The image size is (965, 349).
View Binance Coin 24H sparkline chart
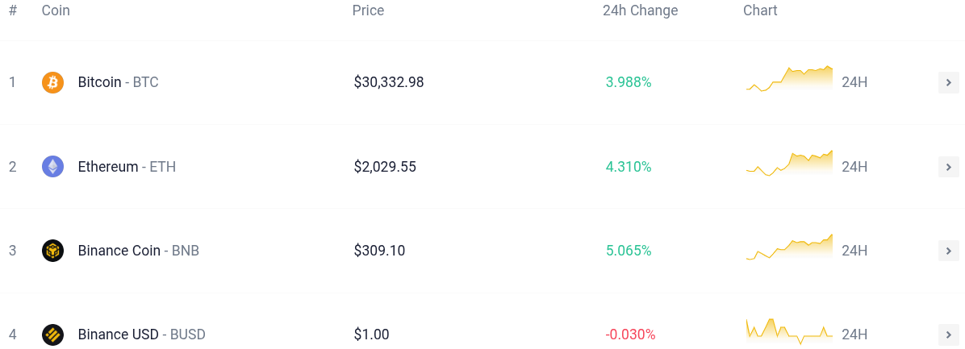point(789,247)
